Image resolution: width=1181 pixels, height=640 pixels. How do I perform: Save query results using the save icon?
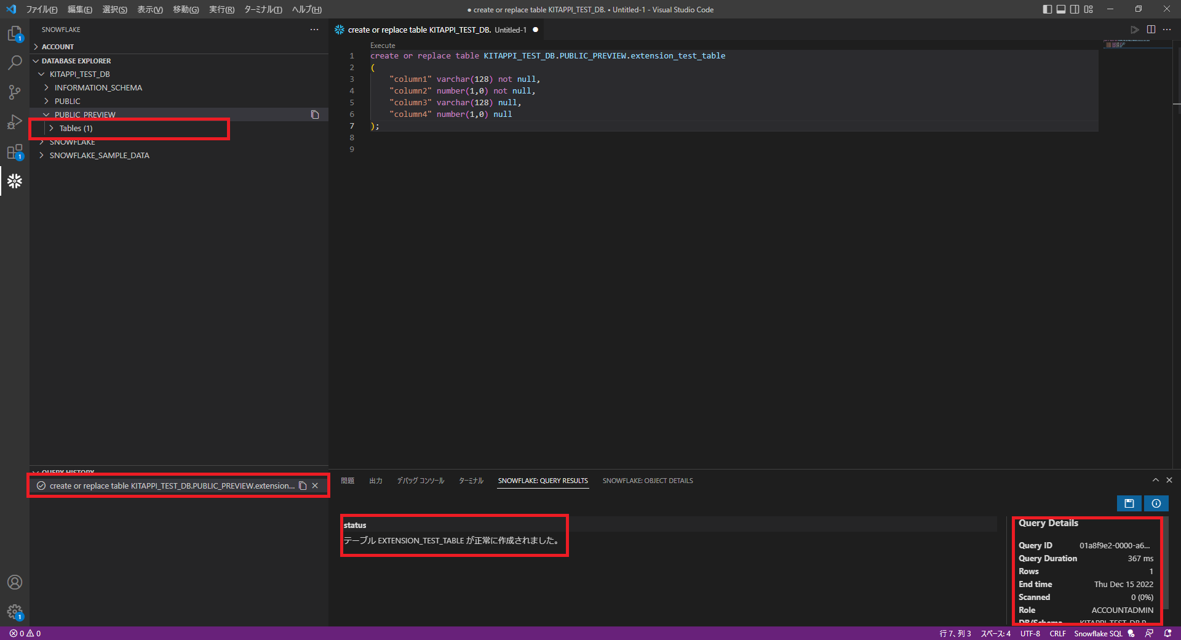(x=1129, y=503)
